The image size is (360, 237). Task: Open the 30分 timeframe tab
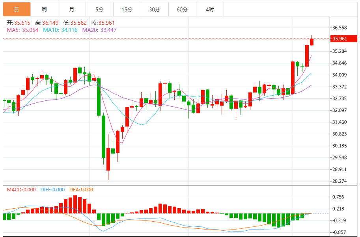pyautogui.click(x=155, y=9)
